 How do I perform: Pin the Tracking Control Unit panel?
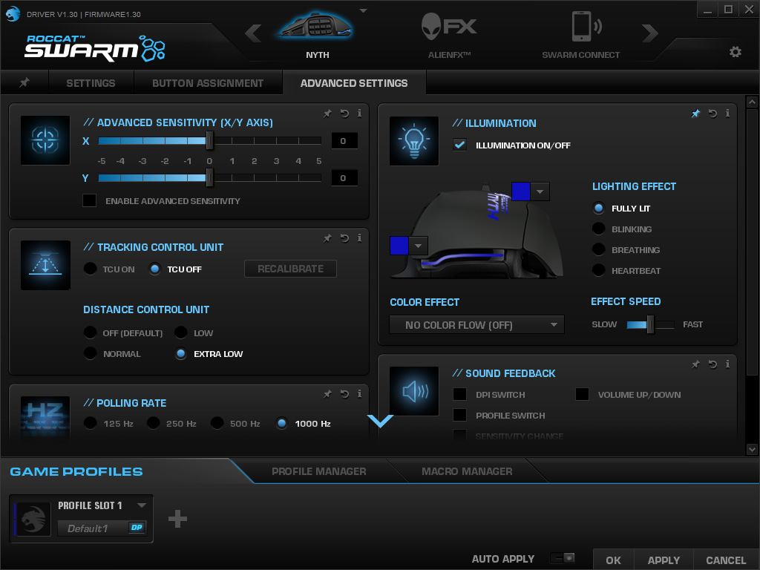pyautogui.click(x=327, y=238)
